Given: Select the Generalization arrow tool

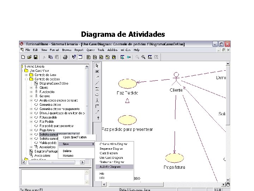Looking at the screenshot, I should [x=98, y=118].
